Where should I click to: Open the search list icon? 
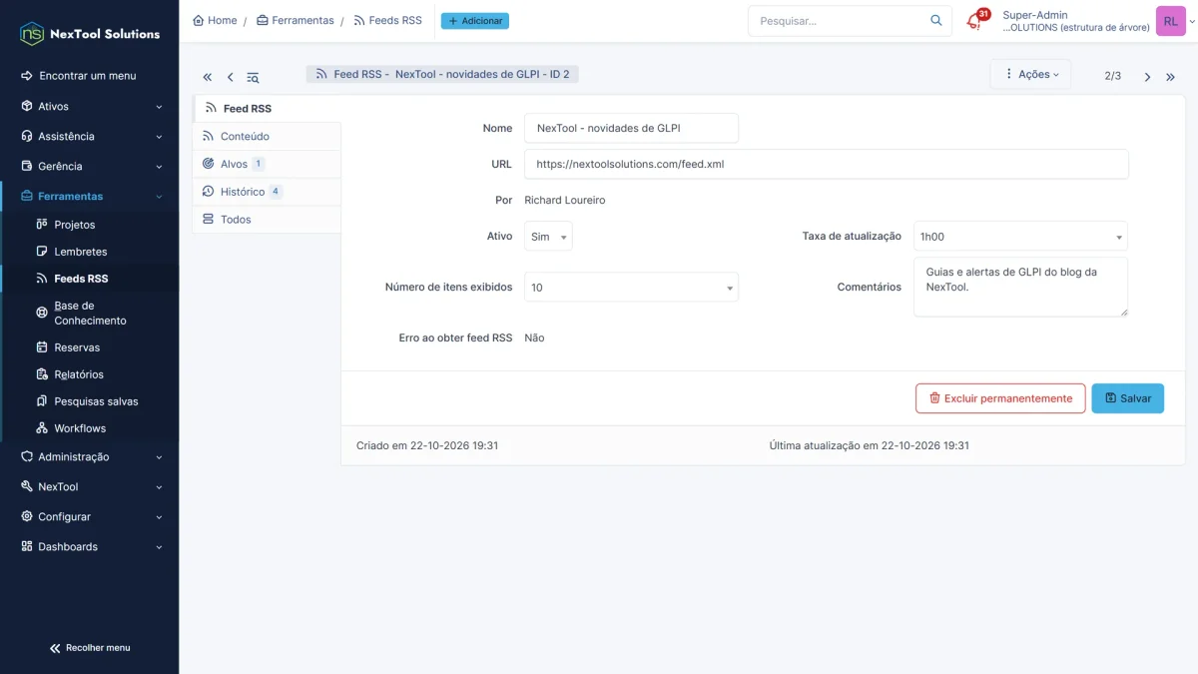254,77
